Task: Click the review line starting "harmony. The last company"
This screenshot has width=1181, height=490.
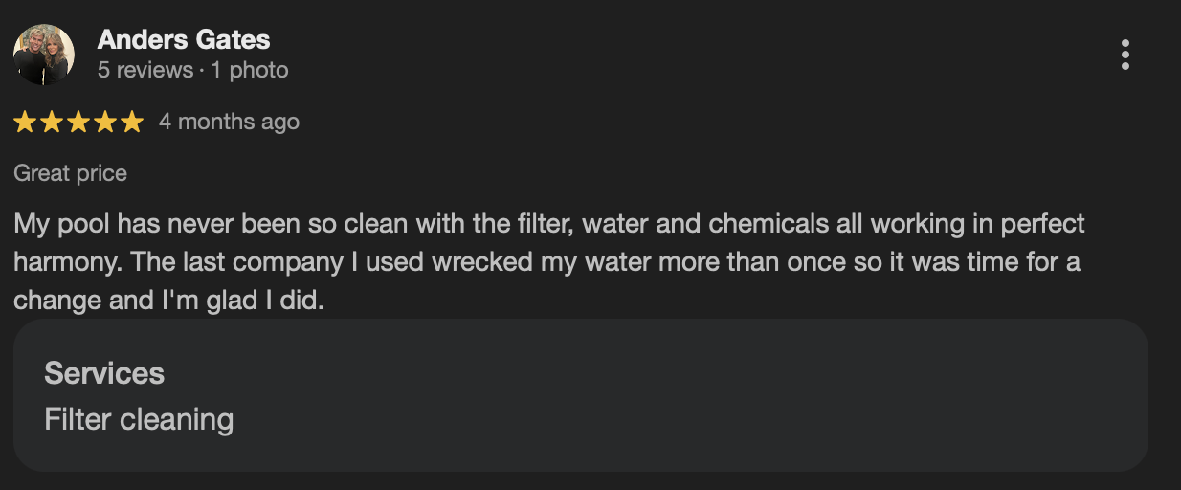Action: coord(546,261)
